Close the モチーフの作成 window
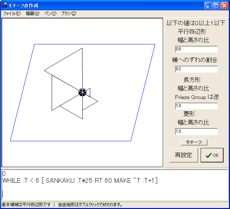This screenshot has height=209, width=230. click(x=225, y=6)
